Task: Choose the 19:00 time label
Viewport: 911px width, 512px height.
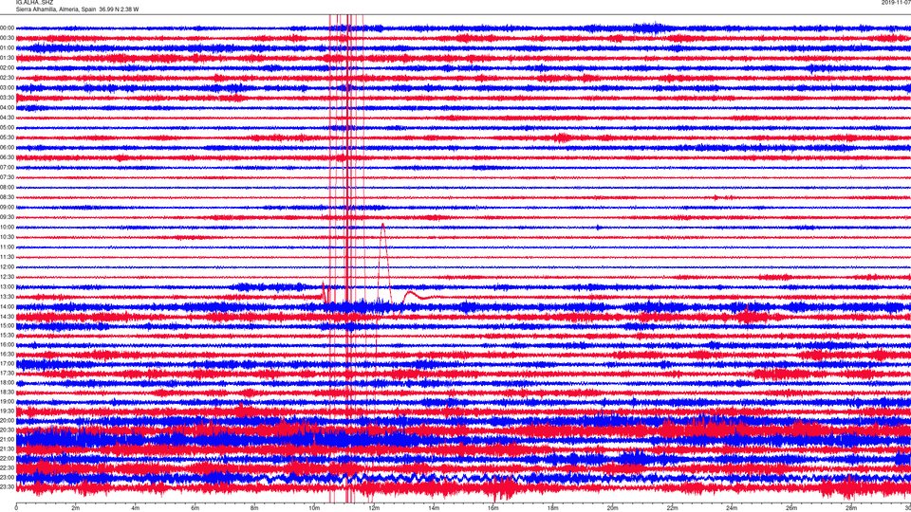Action: pos(7,402)
